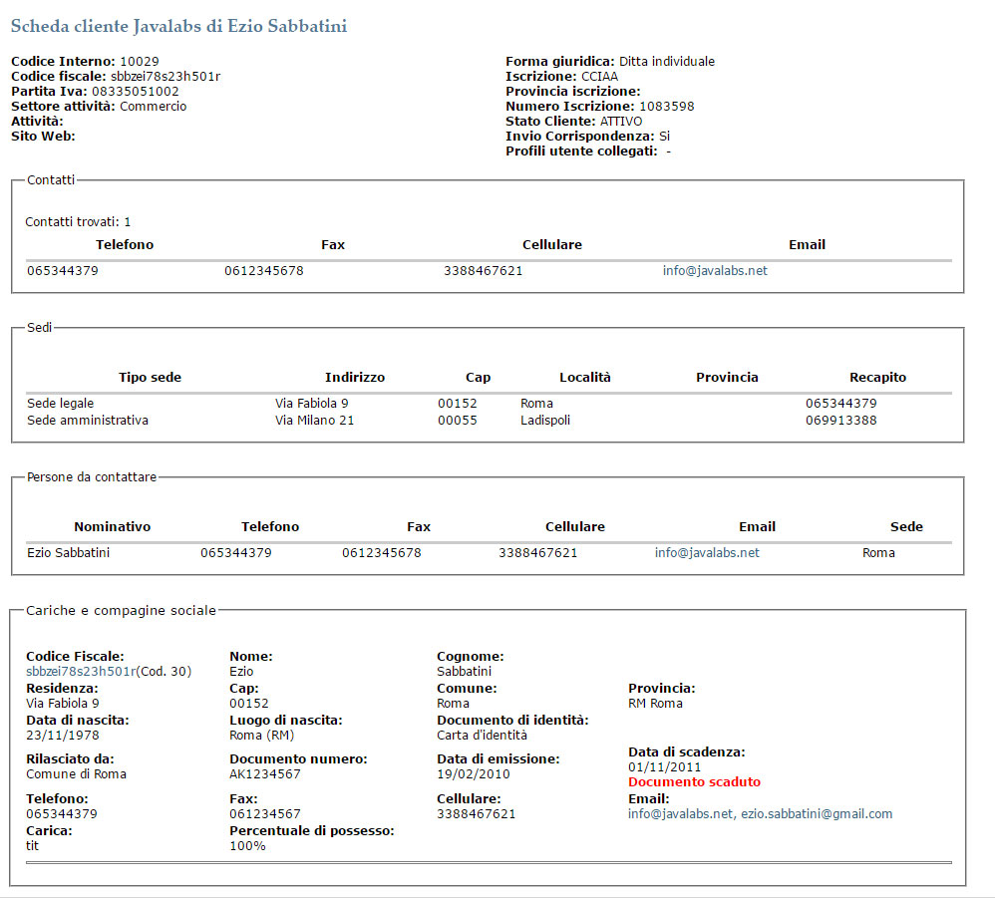Click the Località column header
Screen dimensions: 995x898
(x=584, y=378)
